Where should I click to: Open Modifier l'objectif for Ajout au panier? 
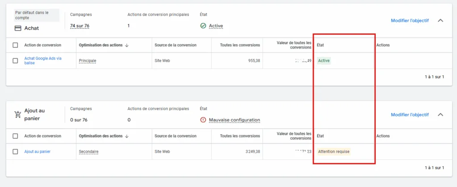coord(410,114)
